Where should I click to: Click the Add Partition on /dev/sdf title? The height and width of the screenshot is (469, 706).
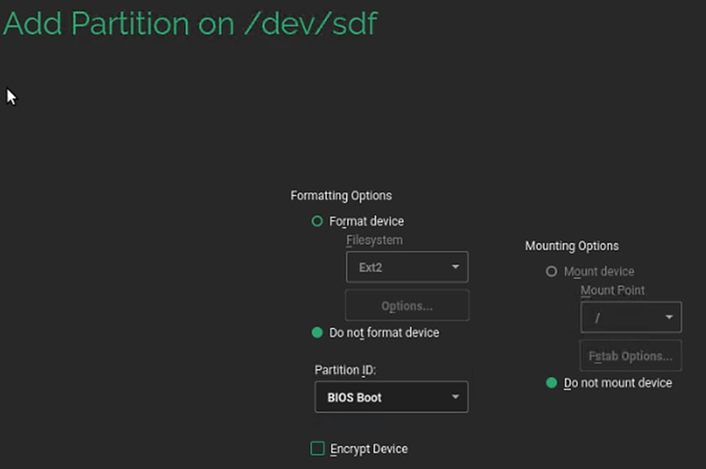[190, 24]
